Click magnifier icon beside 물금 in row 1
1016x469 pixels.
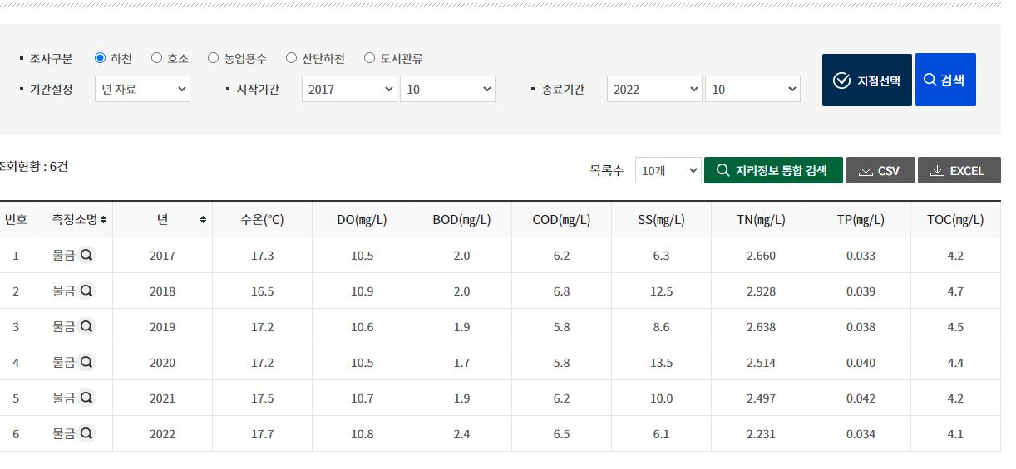point(86,256)
